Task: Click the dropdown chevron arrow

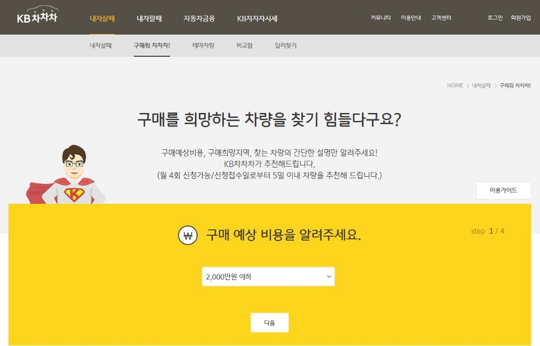Action: point(328,276)
